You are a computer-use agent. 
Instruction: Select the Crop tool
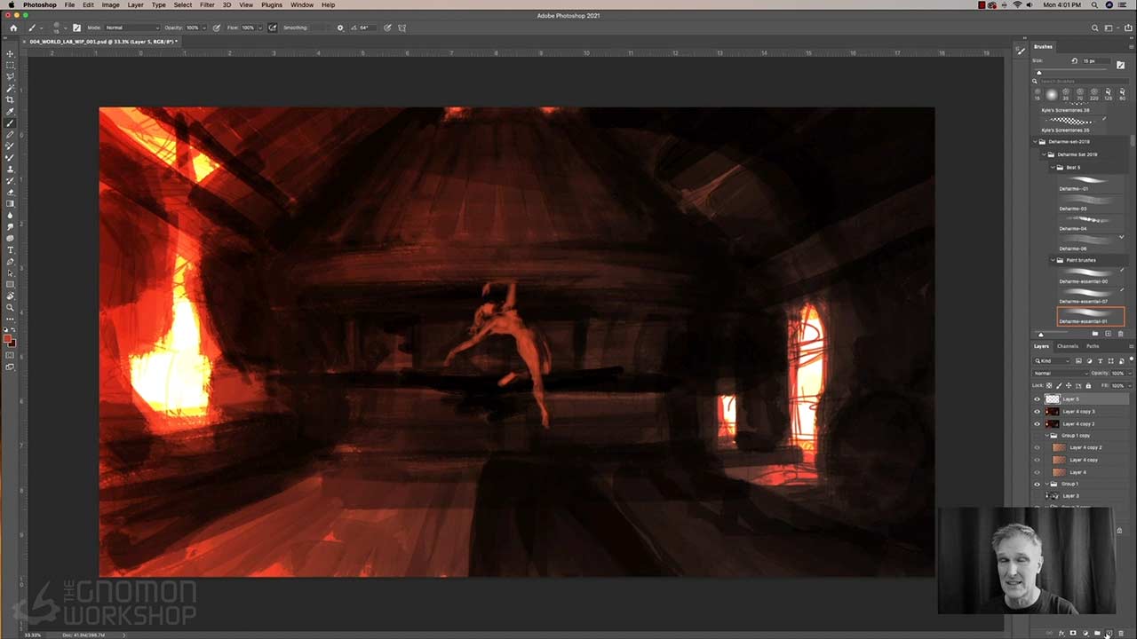coord(11,100)
